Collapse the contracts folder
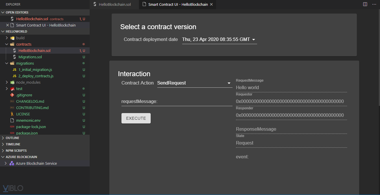The image size is (380, 195). [7, 44]
